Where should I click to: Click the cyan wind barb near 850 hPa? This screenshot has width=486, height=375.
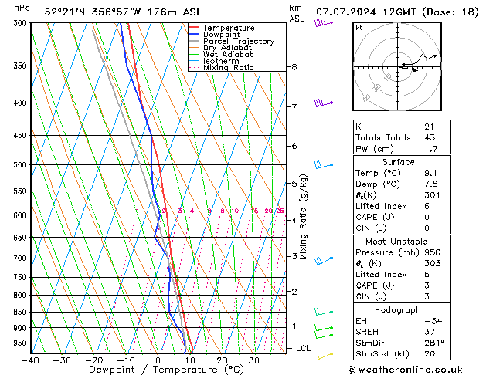click(x=325, y=312)
